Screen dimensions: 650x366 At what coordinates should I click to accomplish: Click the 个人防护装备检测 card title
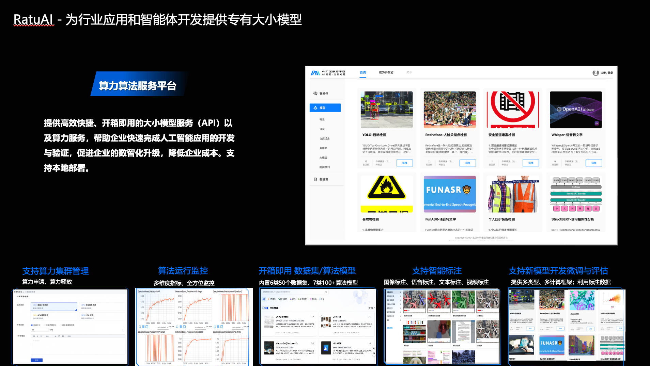[x=501, y=219]
